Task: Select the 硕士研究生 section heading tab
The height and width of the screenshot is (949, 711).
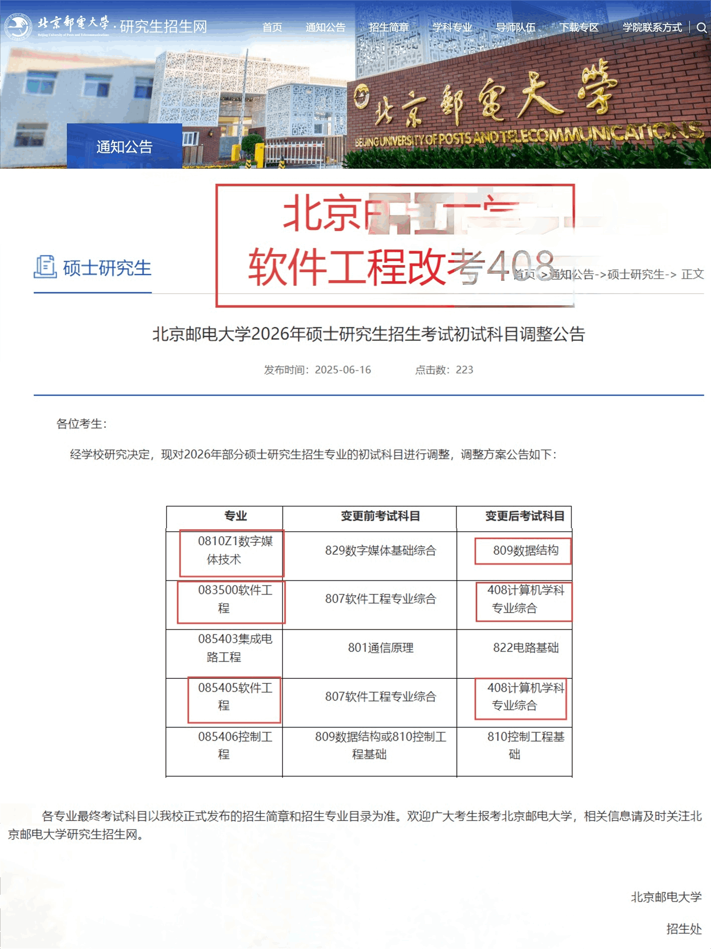Action: [107, 268]
